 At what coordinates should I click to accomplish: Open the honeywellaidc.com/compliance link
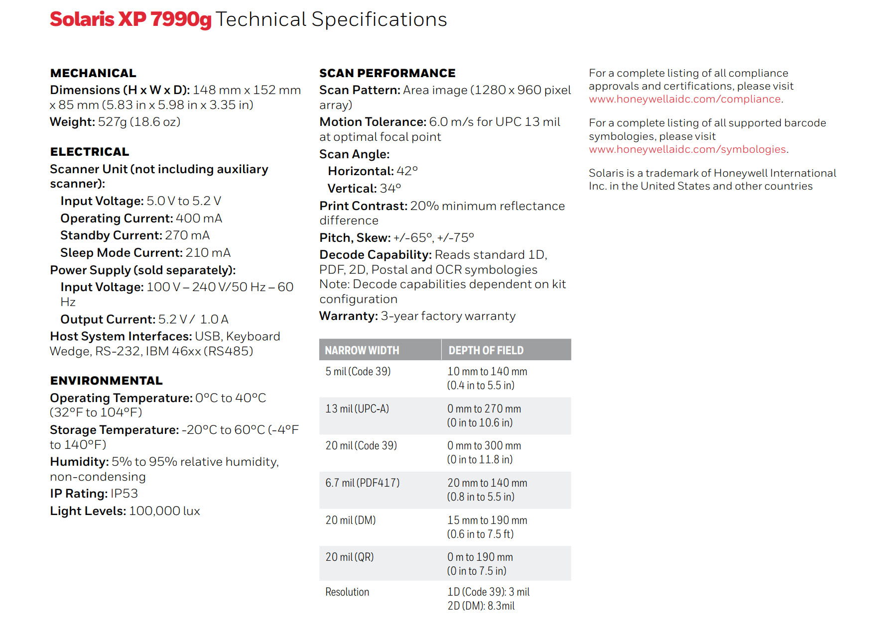tap(685, 99)
